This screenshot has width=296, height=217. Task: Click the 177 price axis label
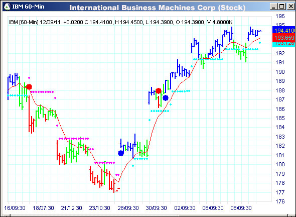coord(280,192)
